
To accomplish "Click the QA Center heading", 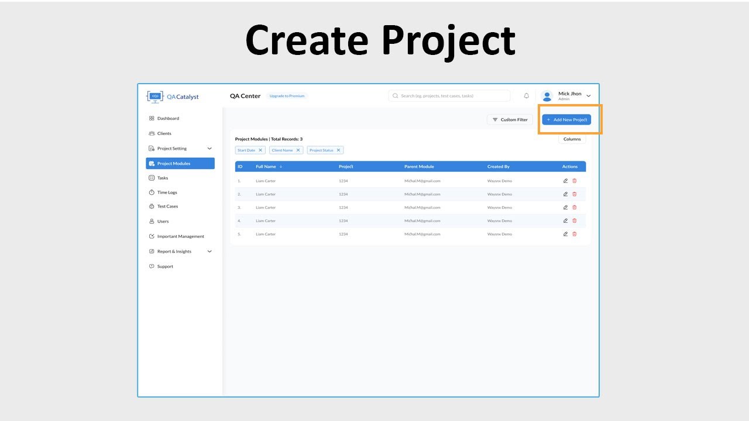I will [x=245, y=96].
